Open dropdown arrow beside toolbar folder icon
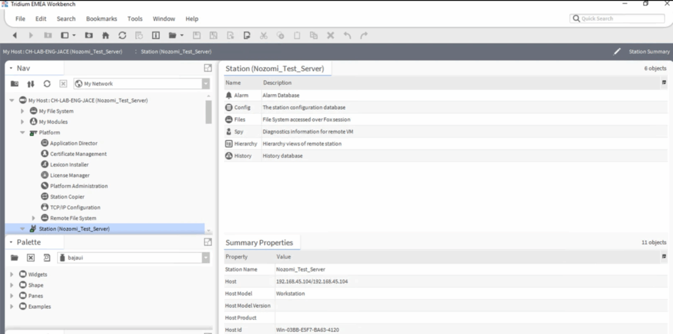Screen dimensions: 673x334 tap(182, 36)
